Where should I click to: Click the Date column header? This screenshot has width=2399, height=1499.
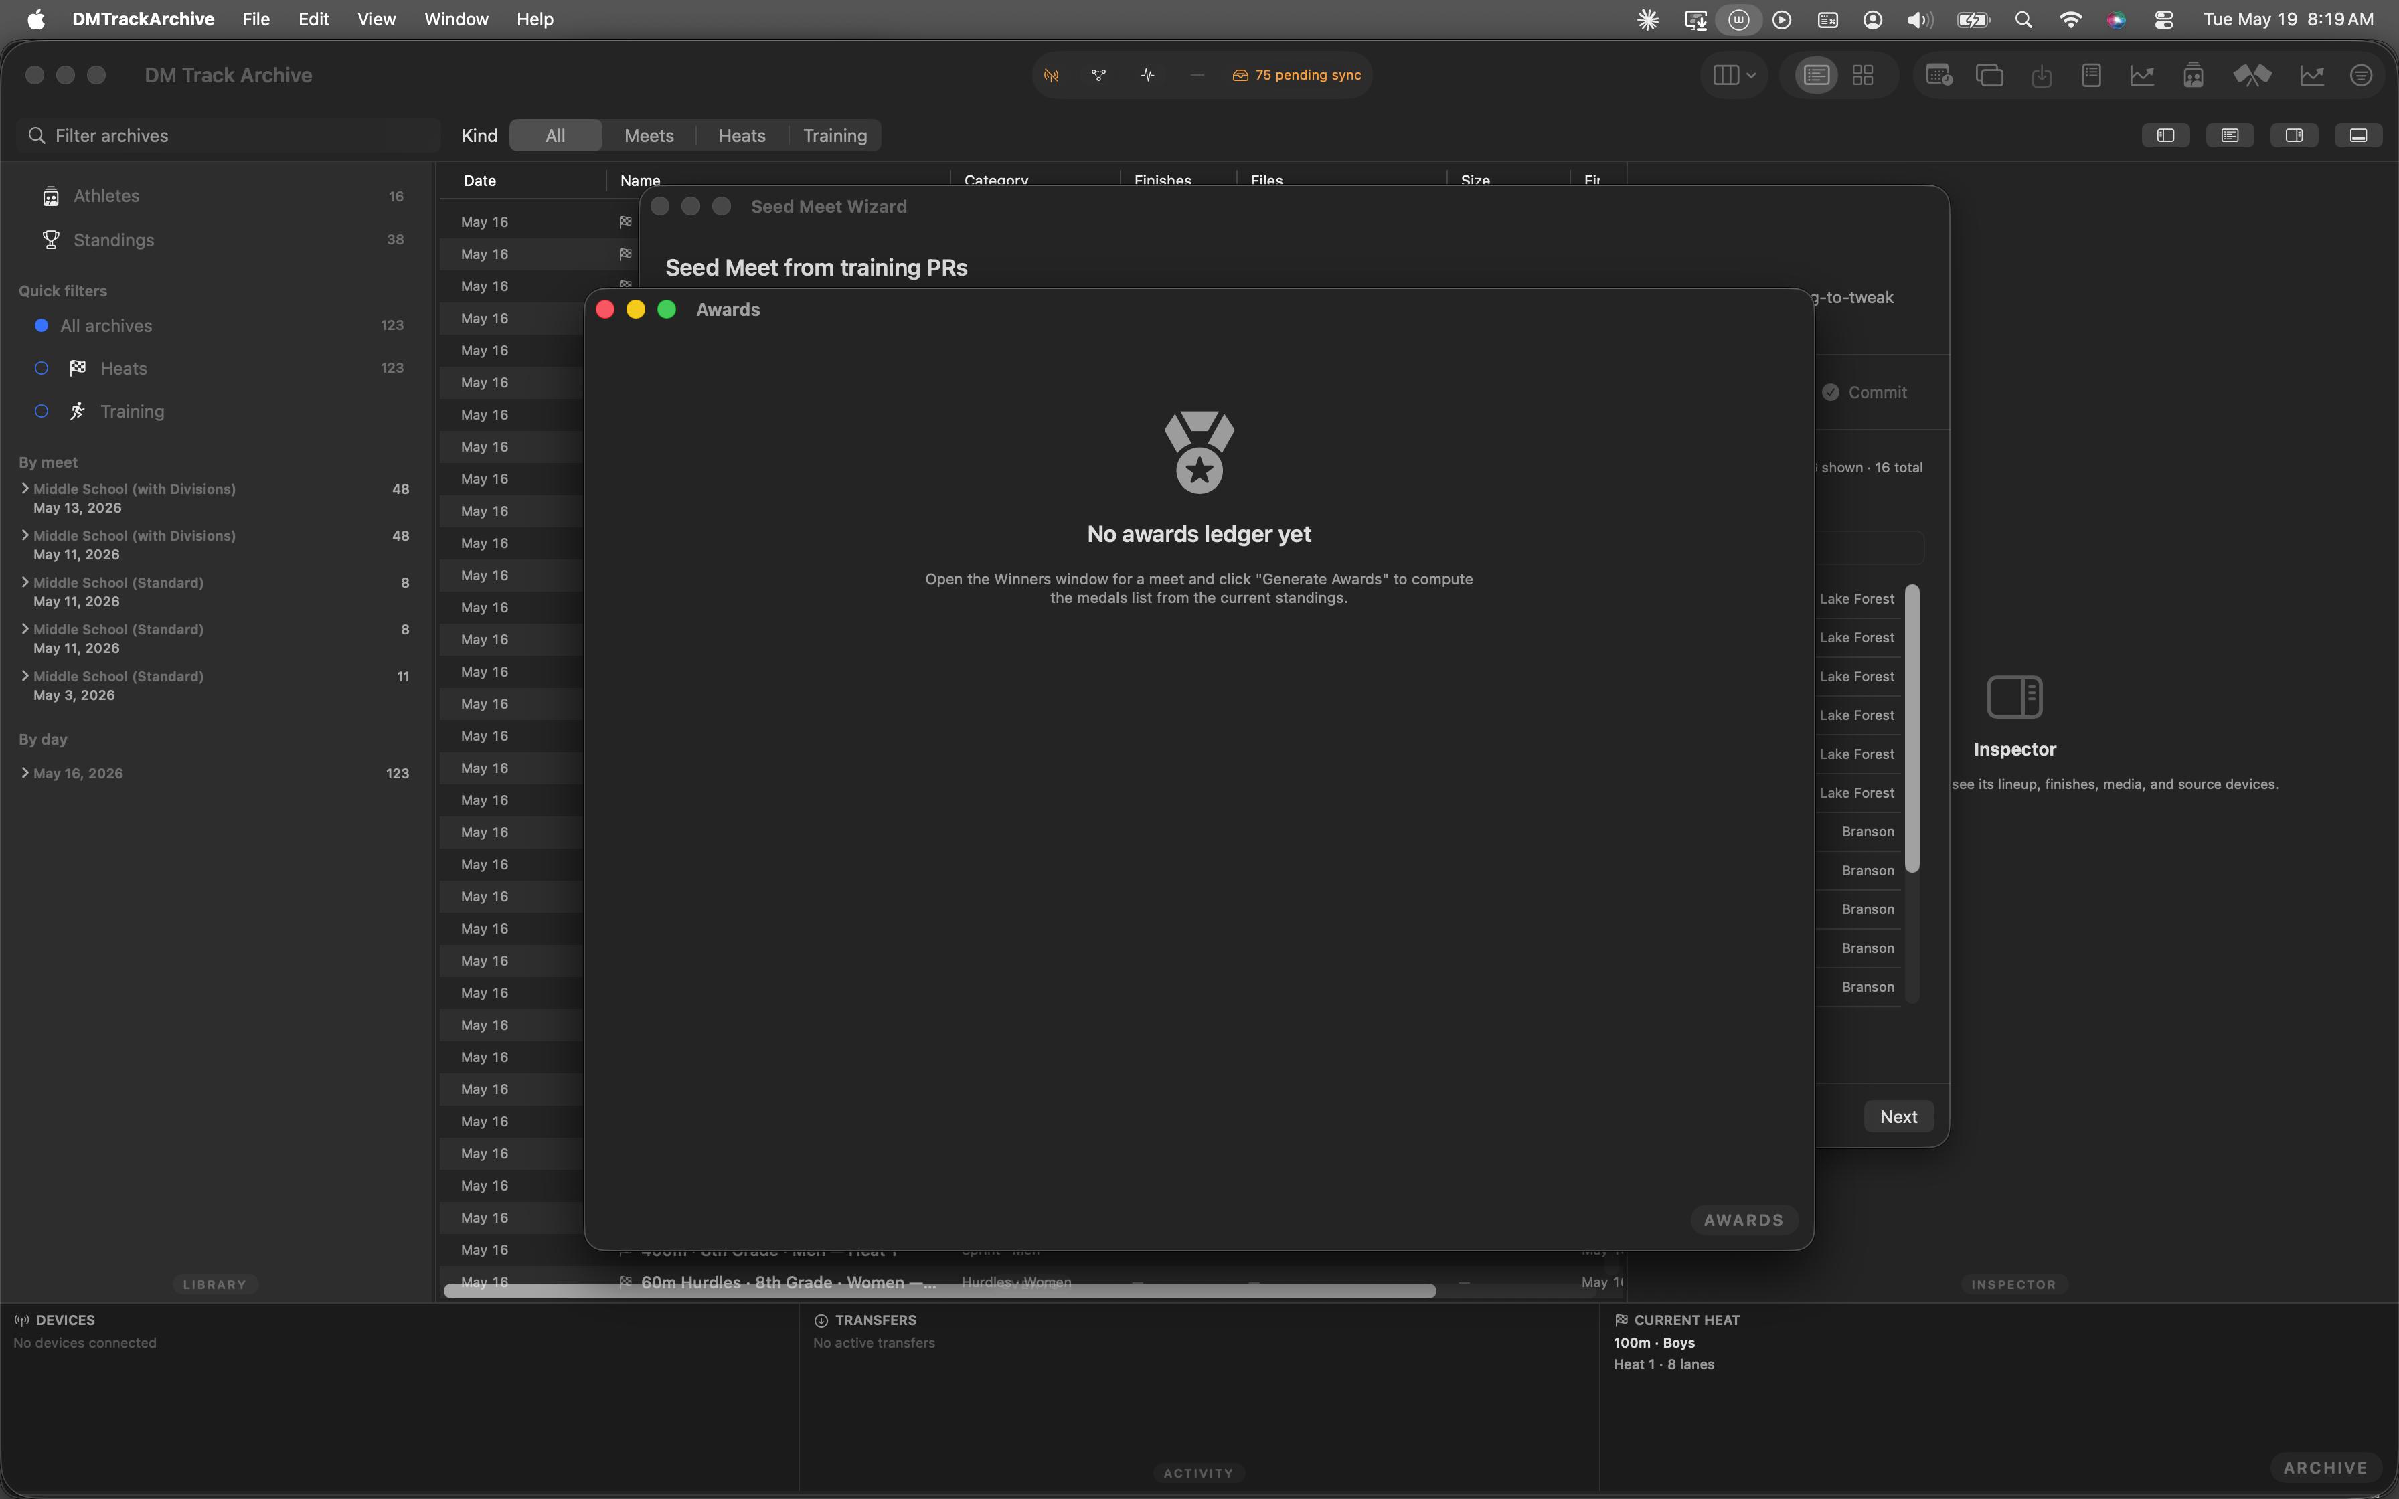coord(480,181)
